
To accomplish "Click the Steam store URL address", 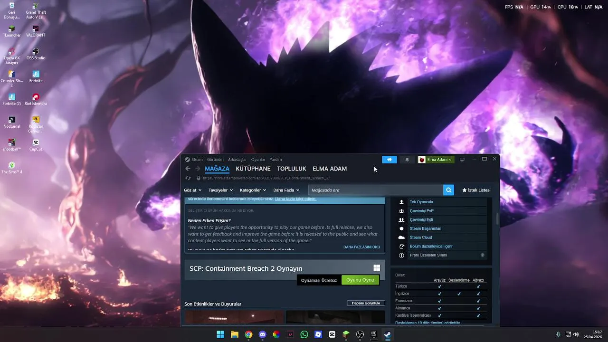I will tap(266, 178).
